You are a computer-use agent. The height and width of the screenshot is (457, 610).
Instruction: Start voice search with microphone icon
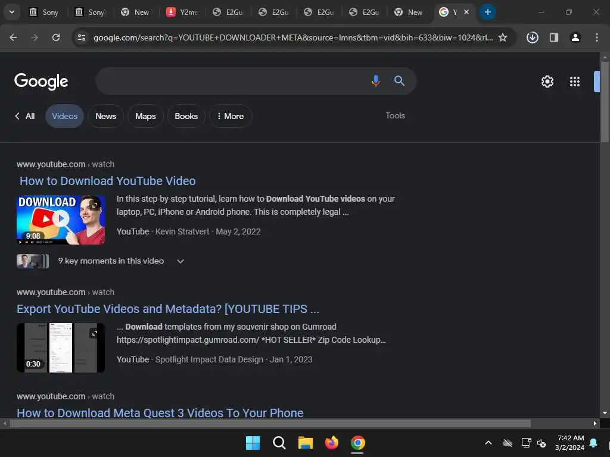click(375, 81)
